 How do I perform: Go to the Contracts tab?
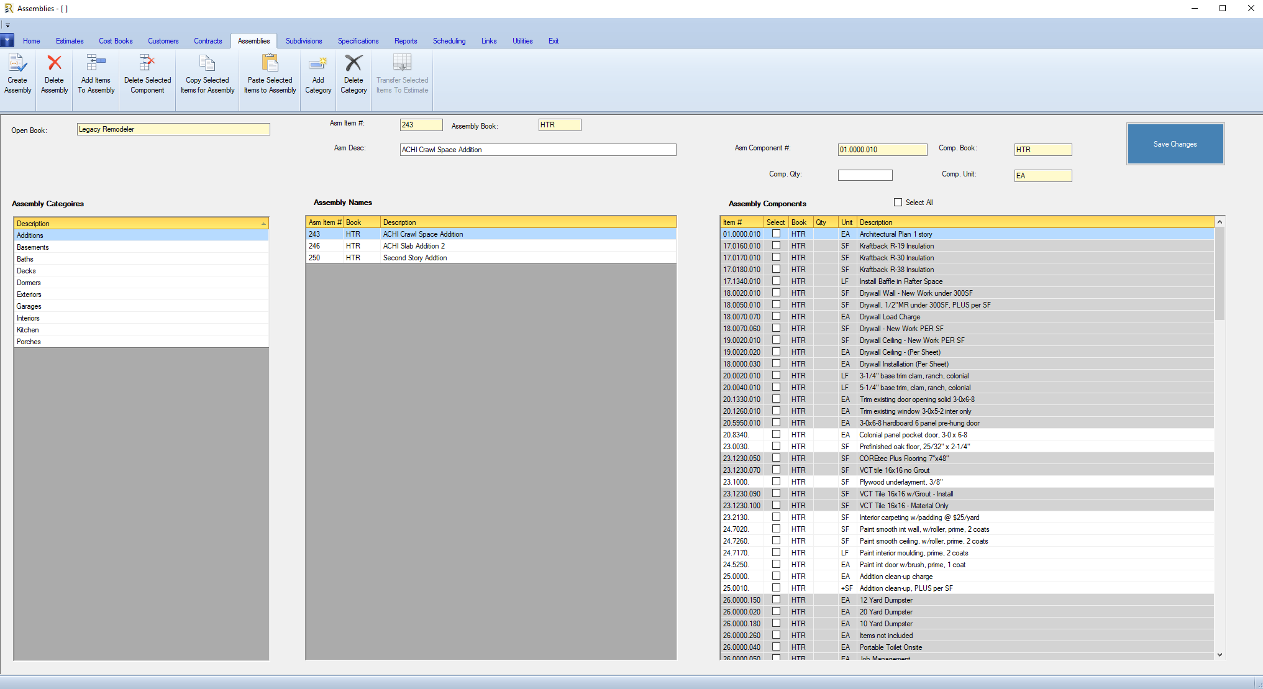[x=207, y=41]
